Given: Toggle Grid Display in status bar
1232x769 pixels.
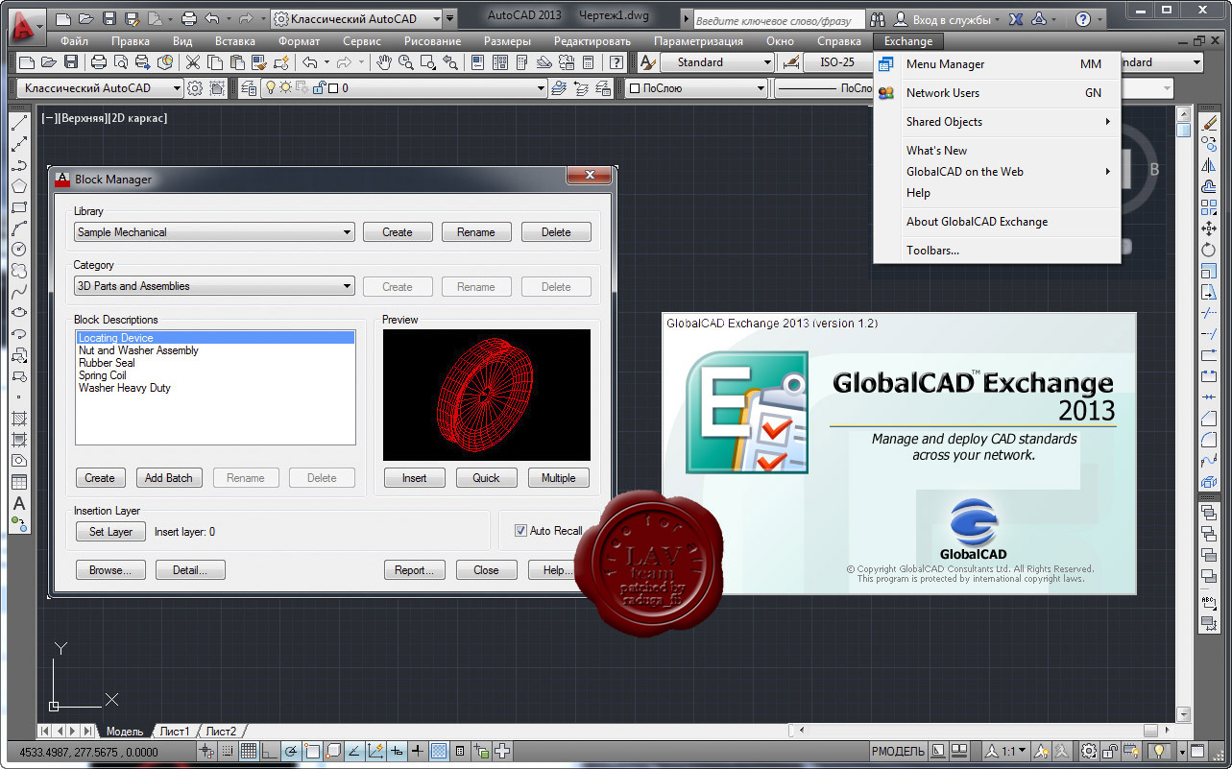Looking at the screenshot, I should point(249,752).
